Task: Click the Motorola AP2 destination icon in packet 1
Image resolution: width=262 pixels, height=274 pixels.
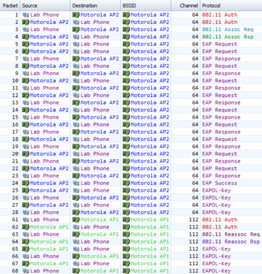Action: pyautogui.click(x=76, y=15)
